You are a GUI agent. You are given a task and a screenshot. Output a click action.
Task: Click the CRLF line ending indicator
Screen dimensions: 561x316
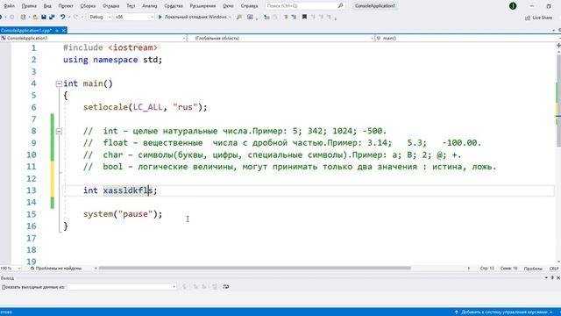tap(554, 269)
